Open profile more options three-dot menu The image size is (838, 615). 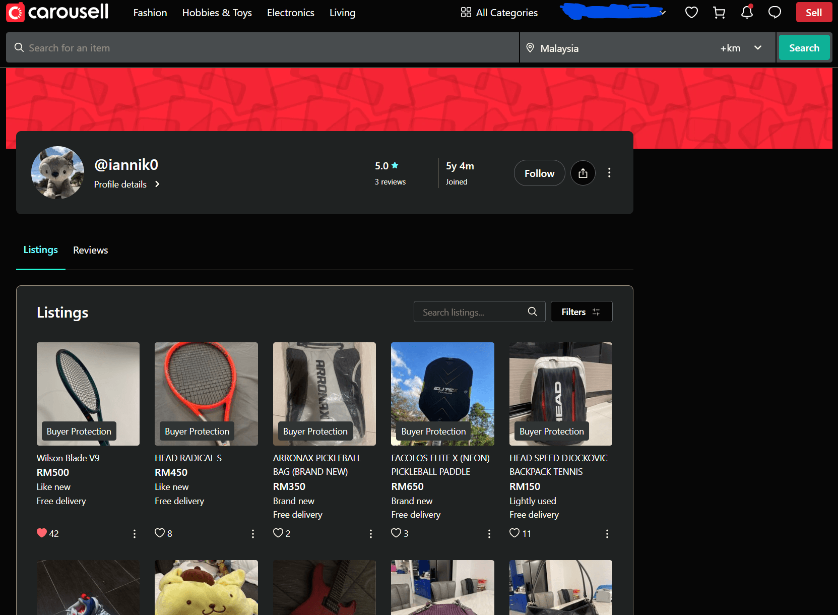point(609,173)
